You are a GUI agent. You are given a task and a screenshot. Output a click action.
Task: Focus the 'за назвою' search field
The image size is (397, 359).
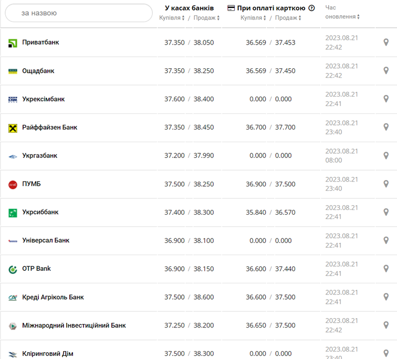pyautogui.click(x=79, y=13)
